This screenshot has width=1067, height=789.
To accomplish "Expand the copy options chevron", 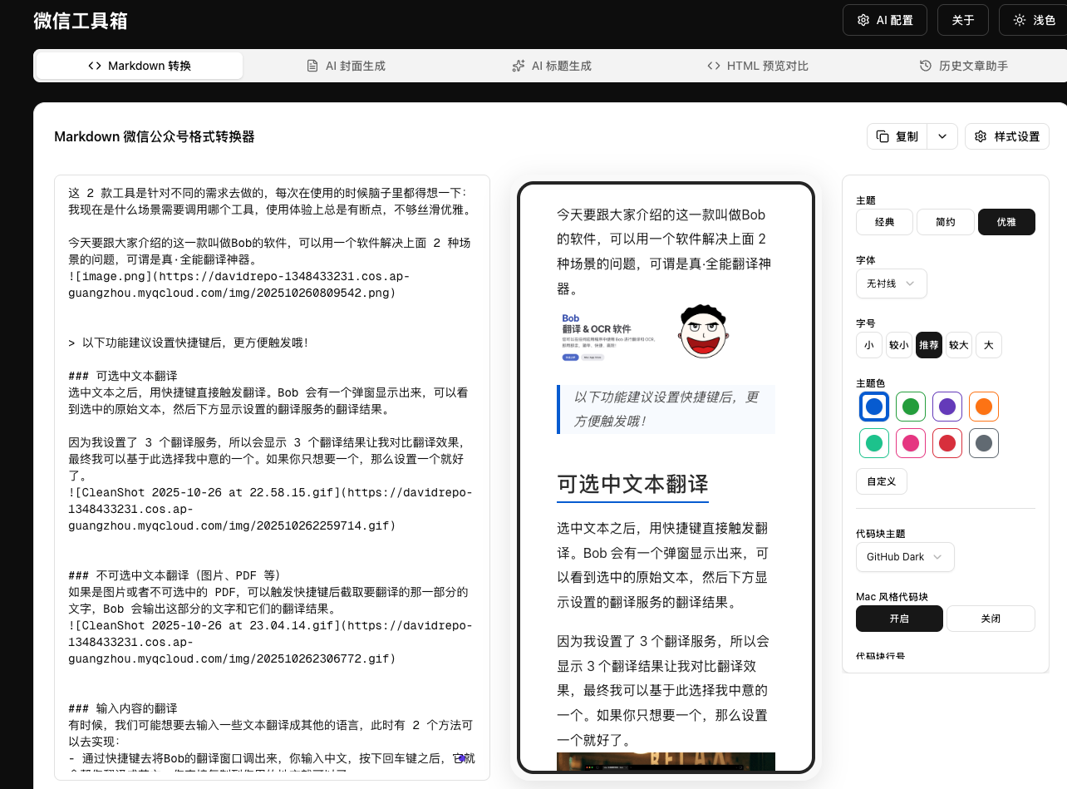I will pos(942,136).
